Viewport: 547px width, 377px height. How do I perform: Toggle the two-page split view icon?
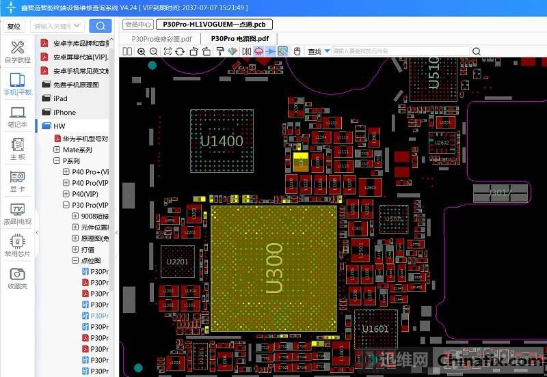pos(128,51)
